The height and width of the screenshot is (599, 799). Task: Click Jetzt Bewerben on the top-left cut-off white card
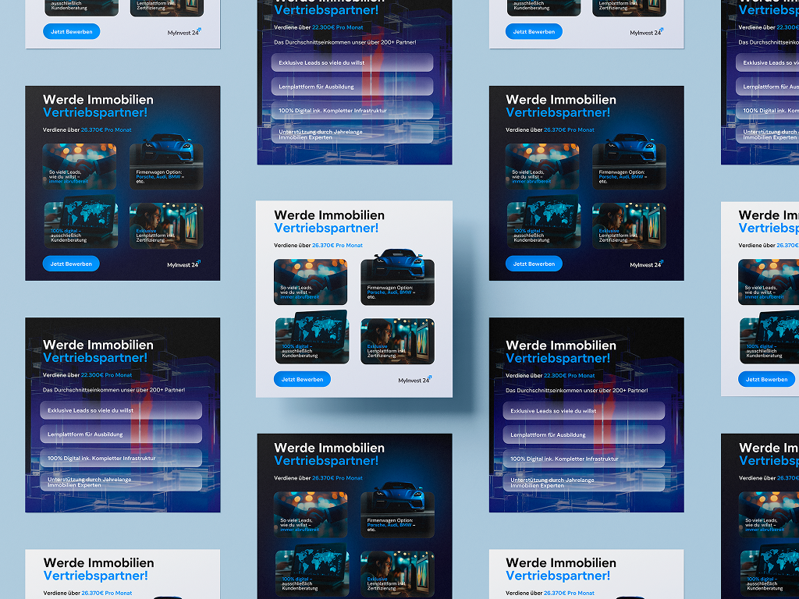(71, 31)
